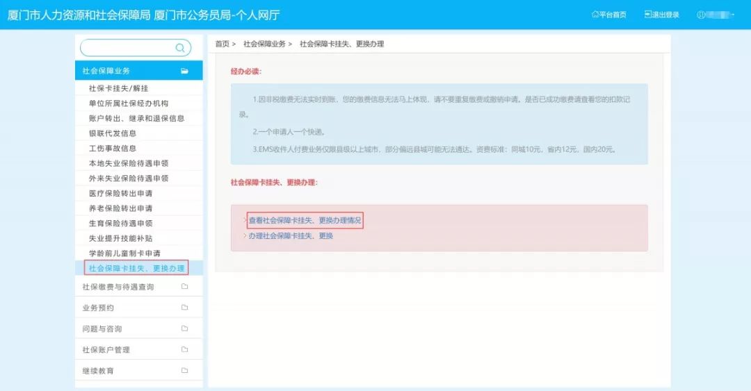
Task: Expand 社保账户管理 section
Action: pyautogui.click(x=139, y=350)
